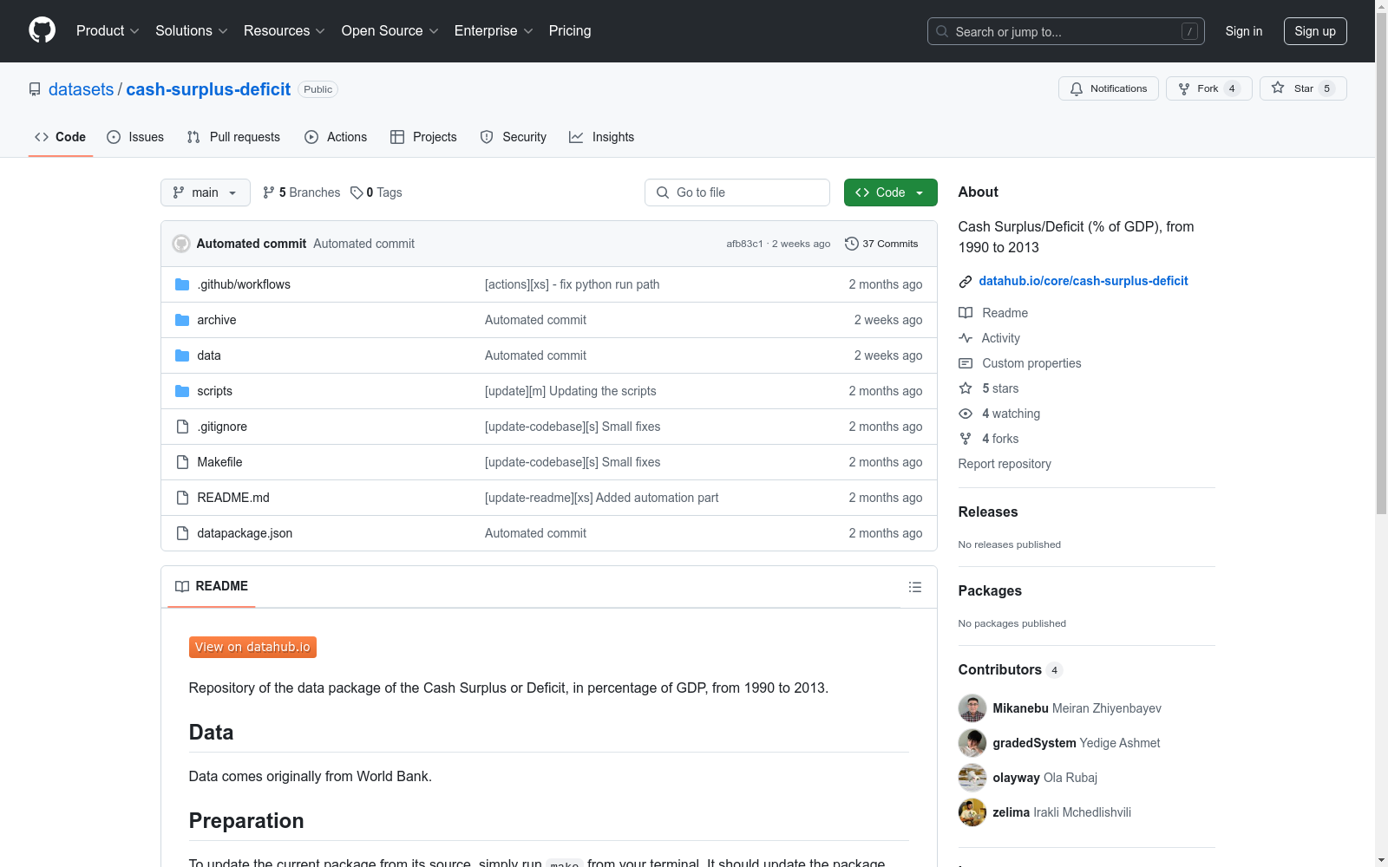Open the data folder
The width and height of the screenshot is (1388, 867).
208,355
